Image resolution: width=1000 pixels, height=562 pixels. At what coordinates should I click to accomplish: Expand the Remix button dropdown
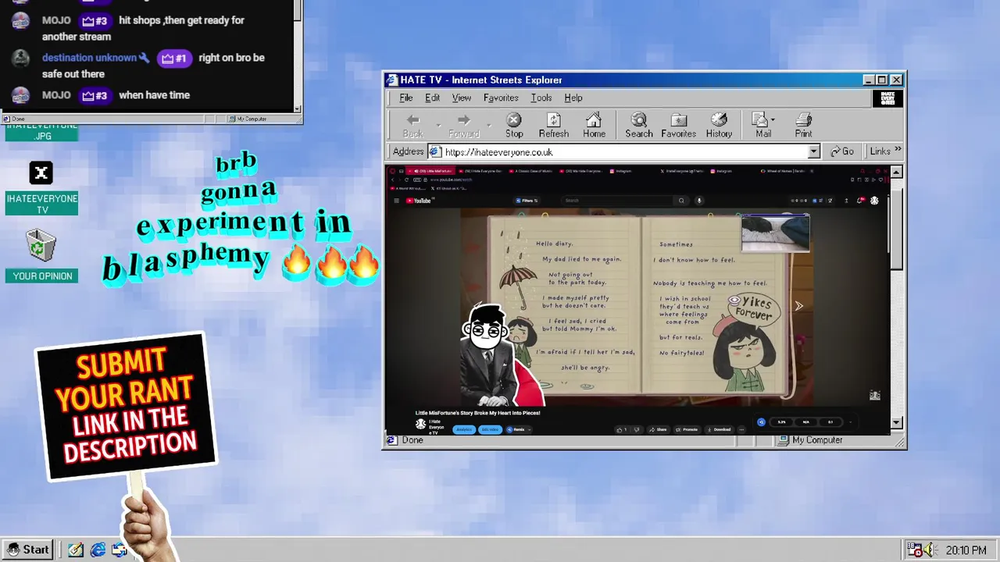[x=529, y=429]
